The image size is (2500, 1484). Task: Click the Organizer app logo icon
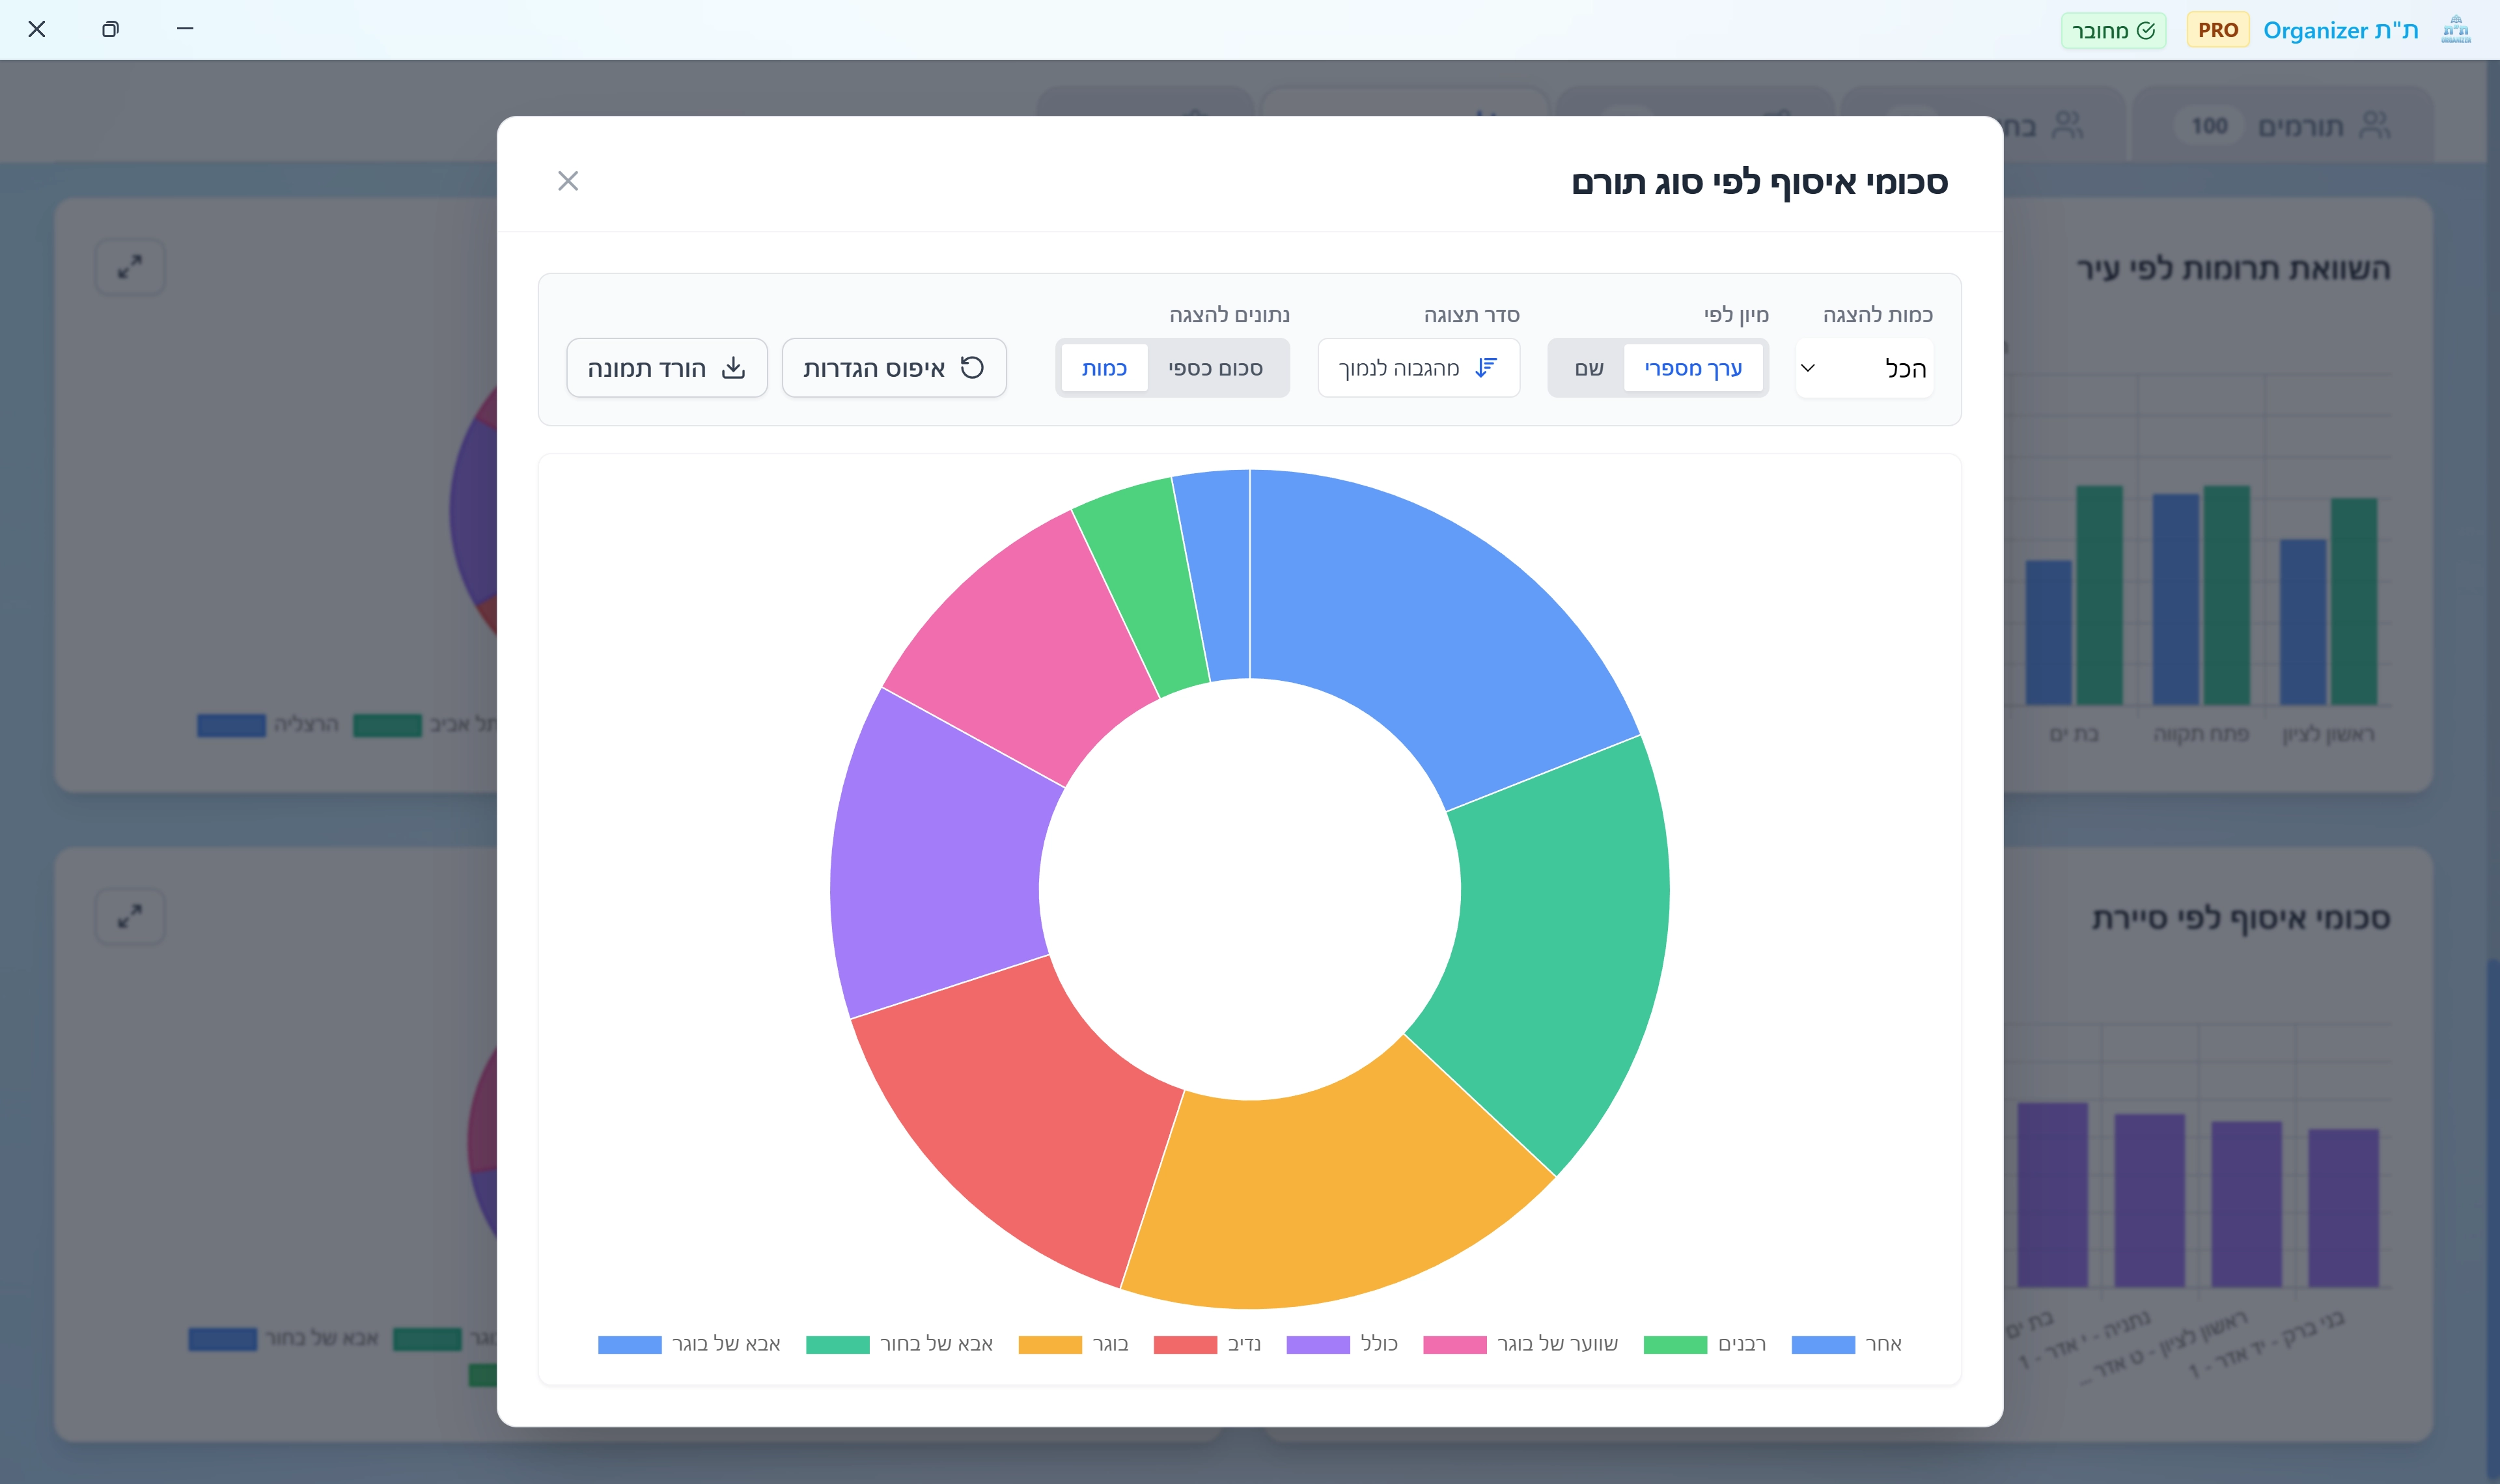[2456, 30]
